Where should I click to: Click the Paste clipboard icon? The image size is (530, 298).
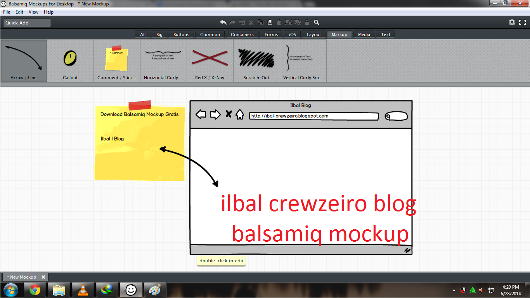pos(270,23)
